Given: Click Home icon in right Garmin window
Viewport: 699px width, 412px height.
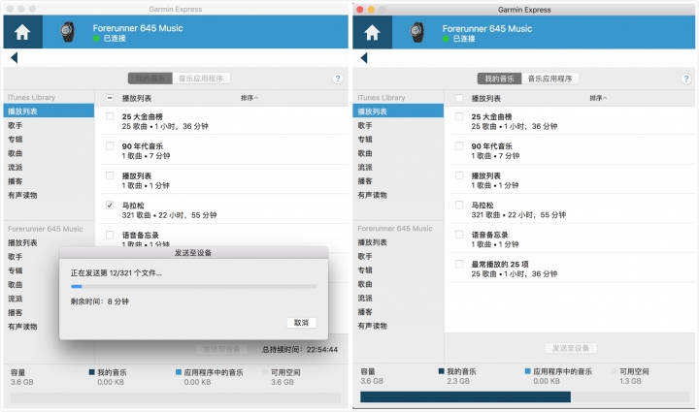Looking at the screenshot, I should tap(372, 33).
